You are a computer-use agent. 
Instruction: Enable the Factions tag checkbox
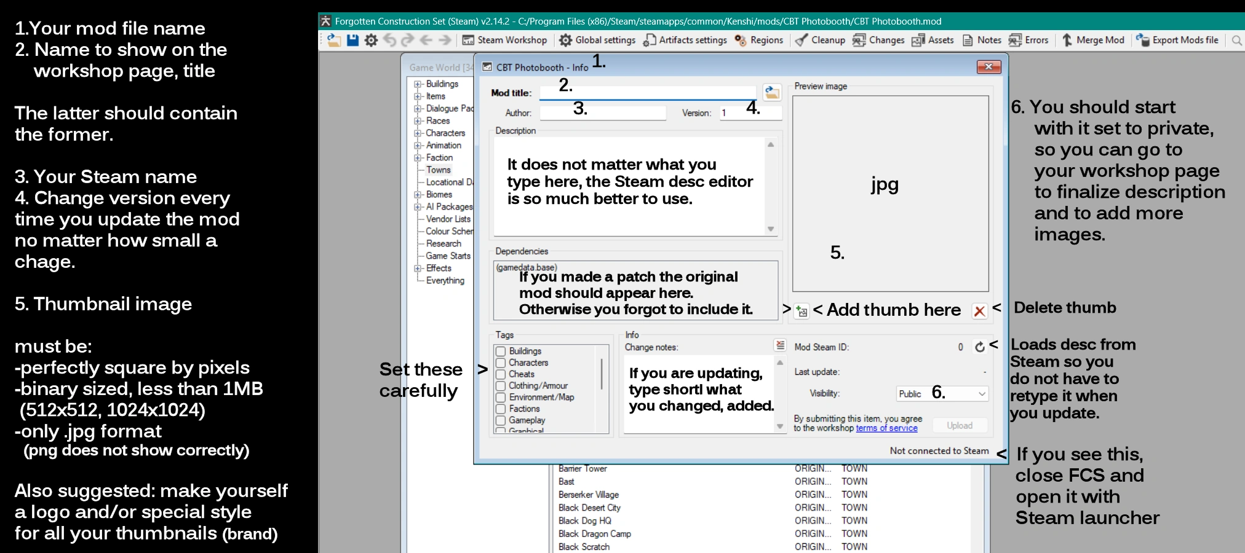tap(501, 409)
